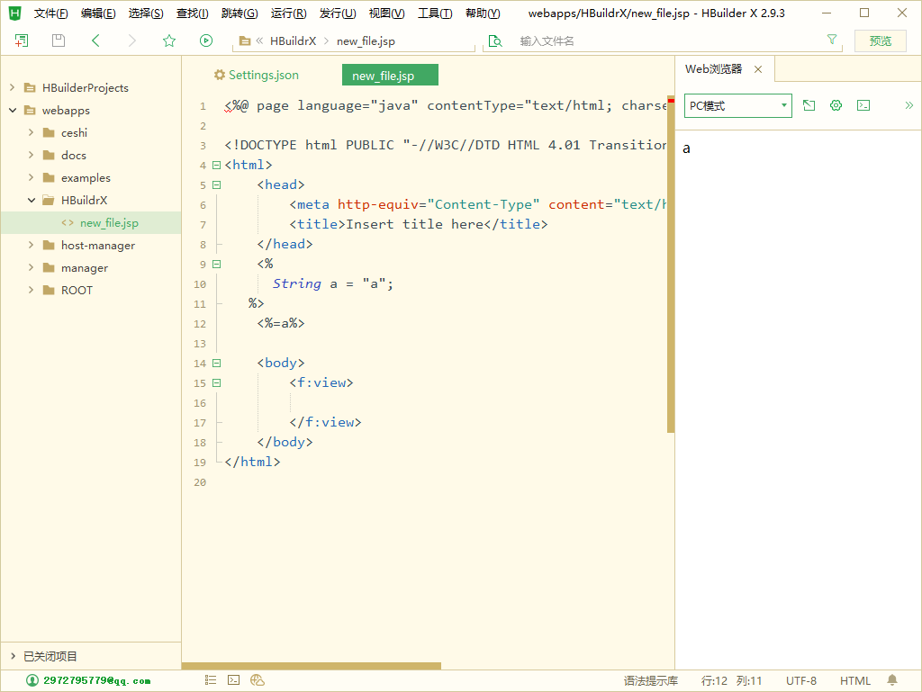
Task: Open browser settings gear icon
Action: [836, 105]
